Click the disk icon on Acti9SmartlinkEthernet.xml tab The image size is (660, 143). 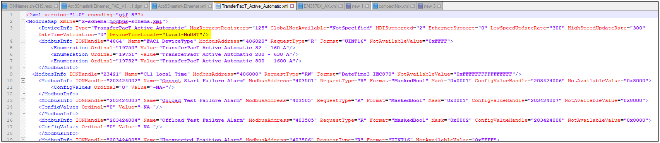pyautogui.click(x=154, y=6)
